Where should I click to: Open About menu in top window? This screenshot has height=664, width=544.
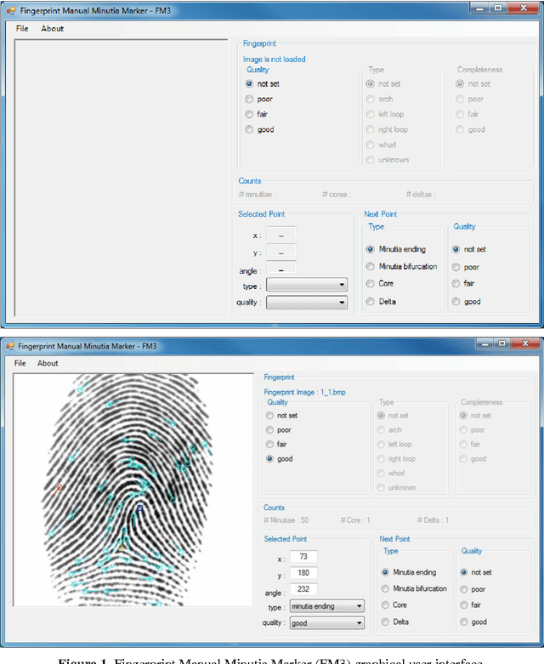pyautogui.click(x=52, y=28)
